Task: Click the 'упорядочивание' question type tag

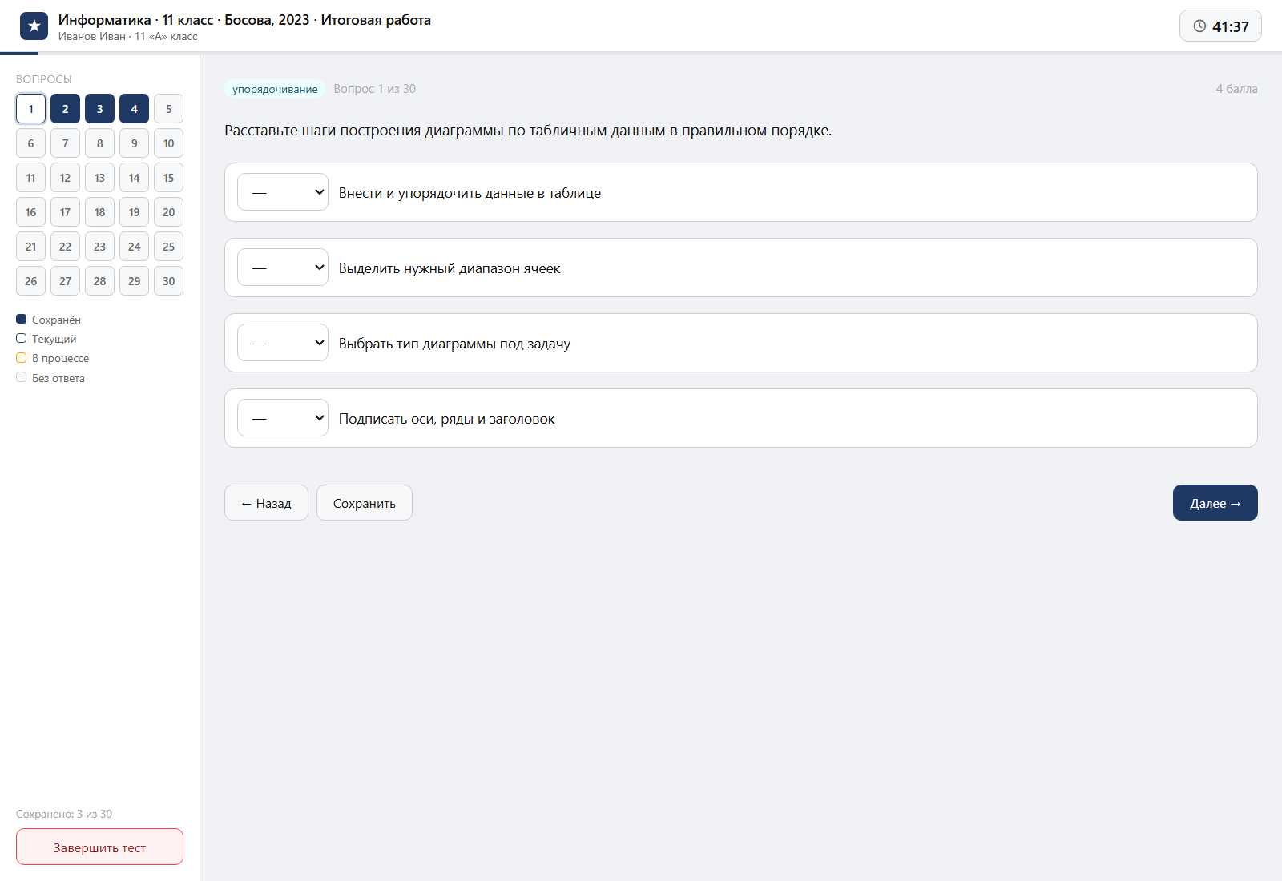Action: [x=275, y=89]
